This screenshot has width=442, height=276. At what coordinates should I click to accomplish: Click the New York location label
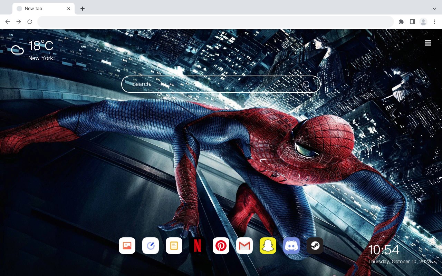pyautogui.click(x=41, y=58)
